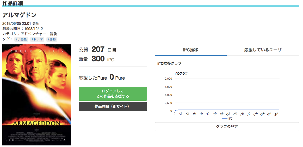
Task: Click the 0 x-axis tick label
Action: pyautogui.click(x=175, y=114)
